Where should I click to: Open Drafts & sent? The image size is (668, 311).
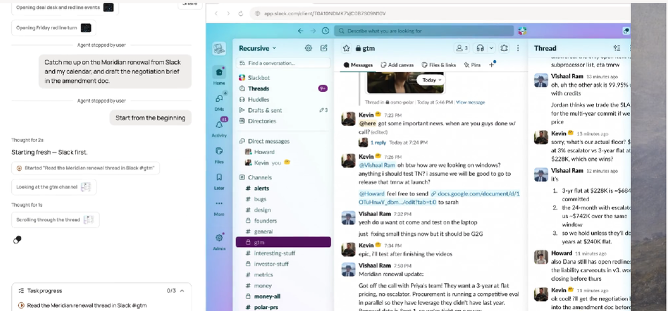coord(283,110)
